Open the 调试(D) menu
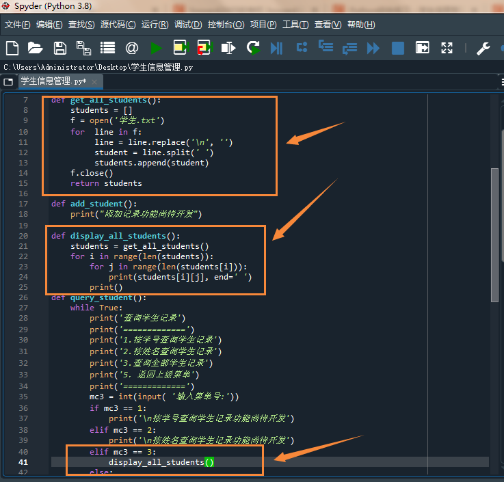 pos(188,25)
